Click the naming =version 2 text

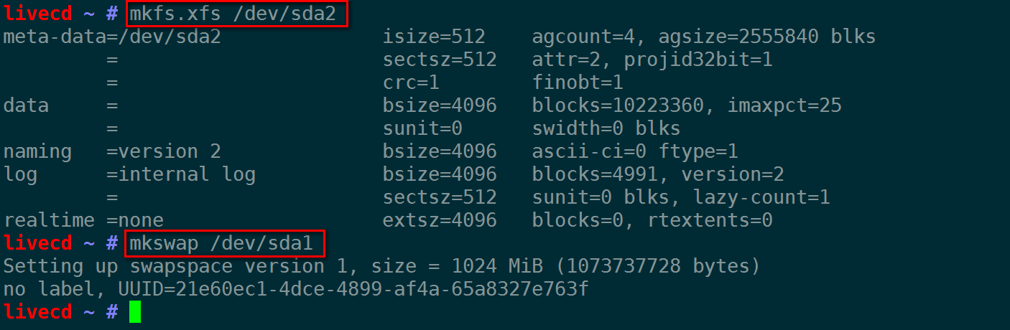[112, 151]
